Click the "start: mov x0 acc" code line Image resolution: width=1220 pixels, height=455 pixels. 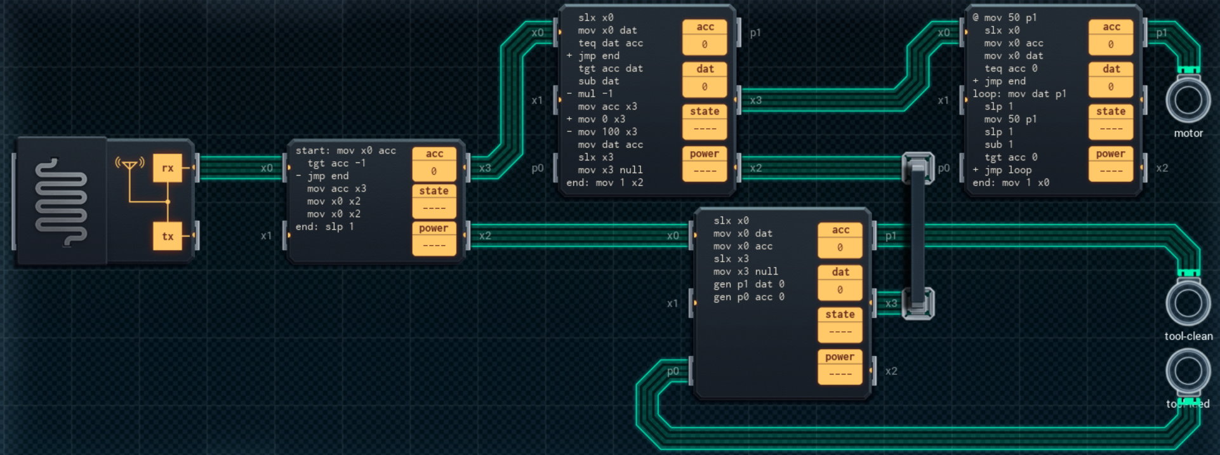(x=345, y=151)
